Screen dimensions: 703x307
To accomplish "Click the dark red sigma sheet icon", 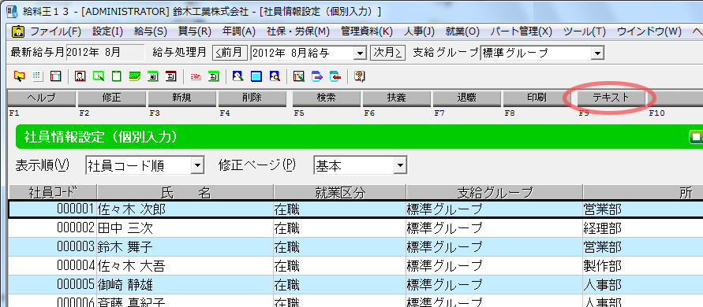I will (171, 76).
